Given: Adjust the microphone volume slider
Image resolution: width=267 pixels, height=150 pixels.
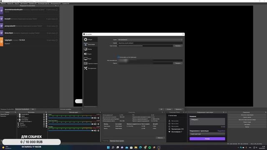Looking at the screenshot, I should tap(71, 130).
